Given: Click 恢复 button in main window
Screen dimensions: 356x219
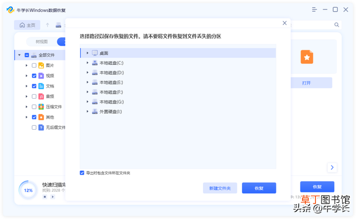Looking at the screenshot, I should tap(317, 187).
